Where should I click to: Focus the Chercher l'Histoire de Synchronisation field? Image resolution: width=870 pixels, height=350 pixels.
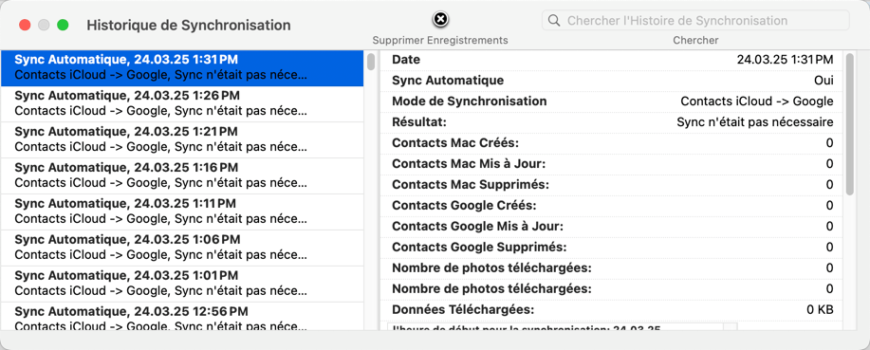[695, 21]
